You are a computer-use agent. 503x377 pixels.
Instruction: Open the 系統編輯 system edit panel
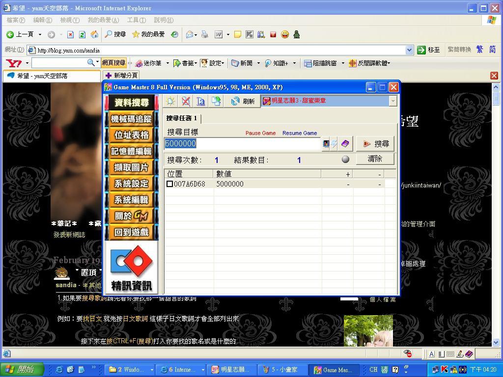pos(132,200)
